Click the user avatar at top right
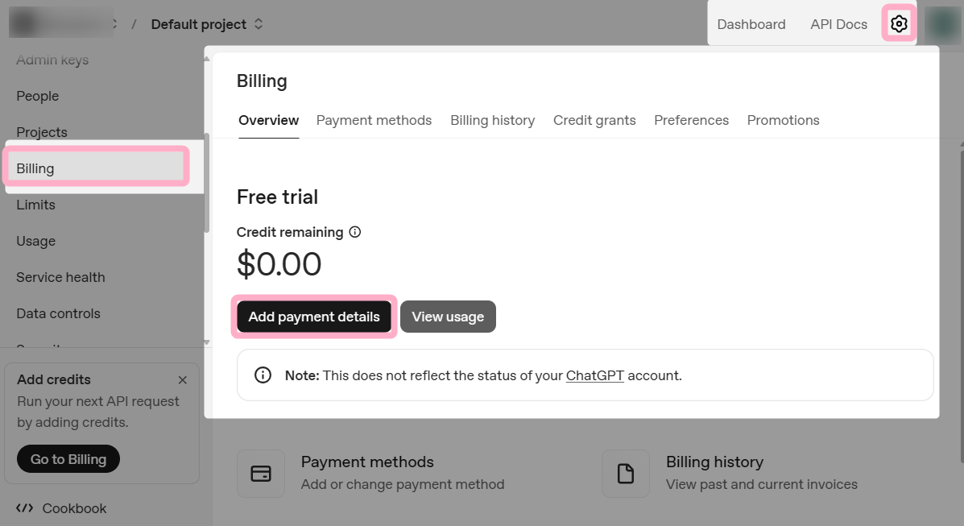Screen dimensions: 964x526 (941, 24)
